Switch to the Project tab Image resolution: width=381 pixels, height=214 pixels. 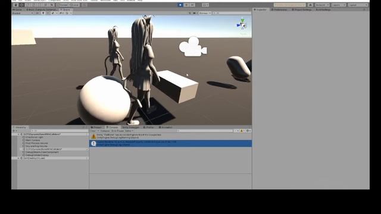(96, 127)
